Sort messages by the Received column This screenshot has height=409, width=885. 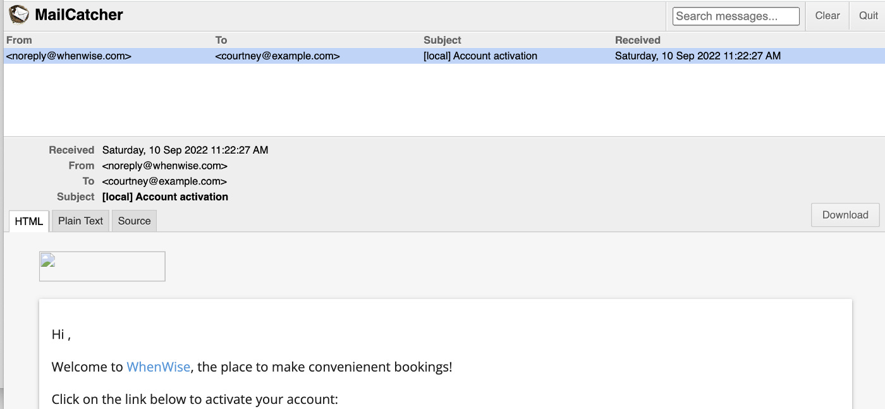pos(637,40)
